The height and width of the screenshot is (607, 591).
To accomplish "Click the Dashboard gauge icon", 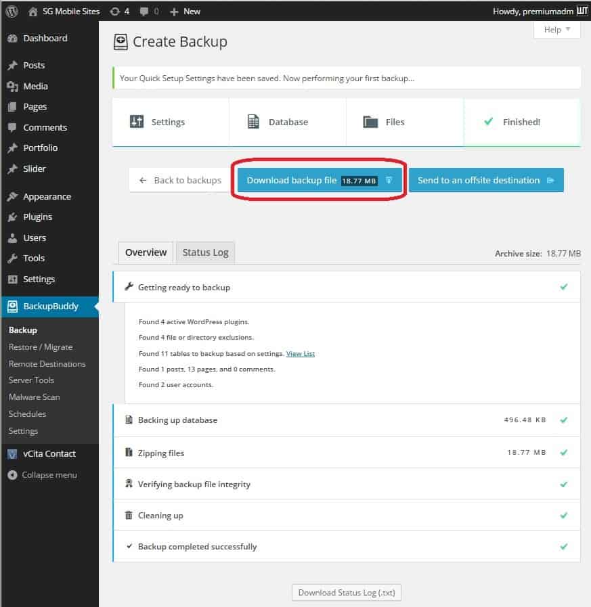I will point(12,39).
